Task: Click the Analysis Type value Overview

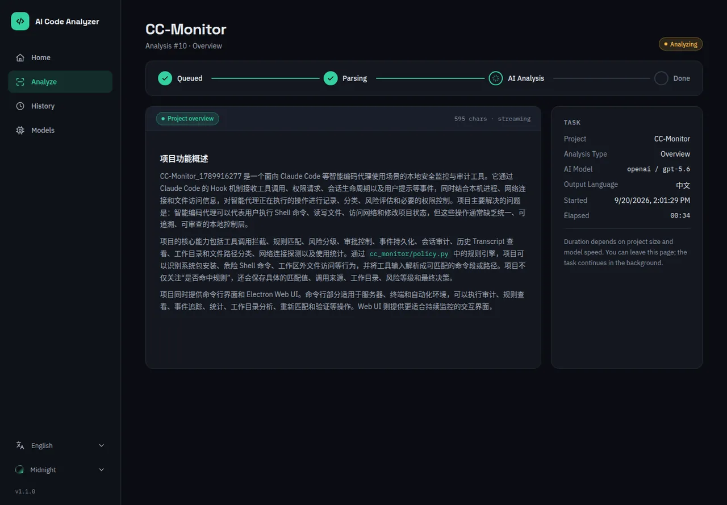Action: [x=675, y=154]
